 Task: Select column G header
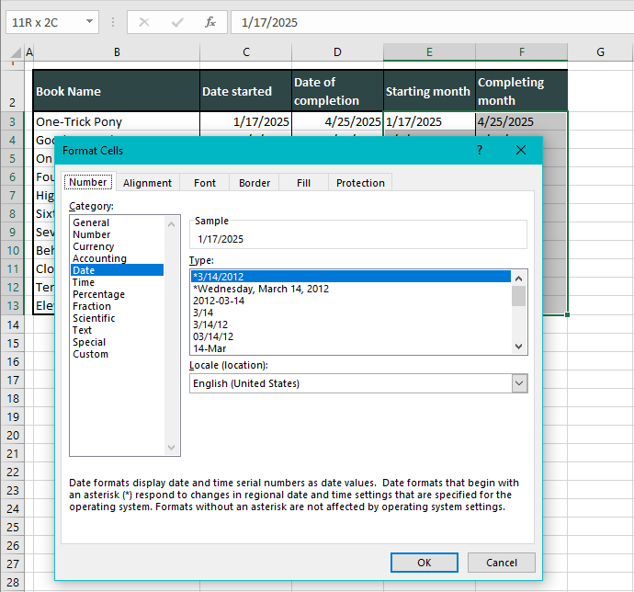click(x=600, y=52)
